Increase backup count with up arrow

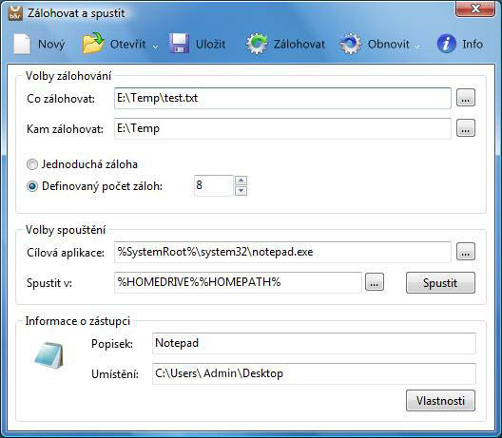coord(241,181)
